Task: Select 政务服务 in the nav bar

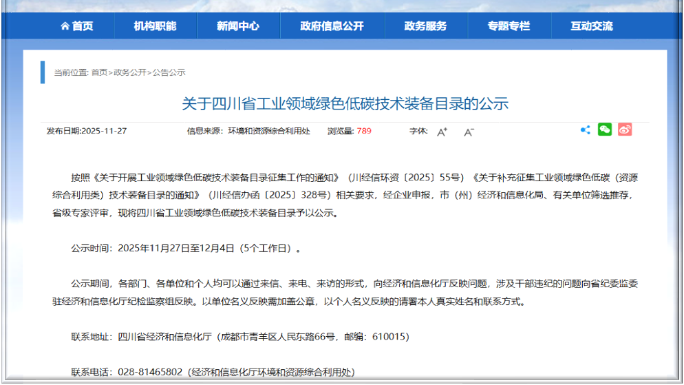Action: [x=425, y=26]
